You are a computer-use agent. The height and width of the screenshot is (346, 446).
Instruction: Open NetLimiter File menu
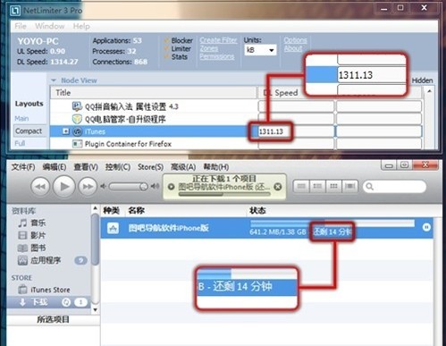coord(21,26)
